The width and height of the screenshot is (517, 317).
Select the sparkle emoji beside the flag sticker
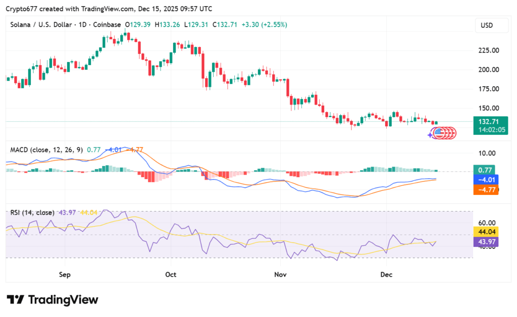pyautogui.click(x=430, y=135)
